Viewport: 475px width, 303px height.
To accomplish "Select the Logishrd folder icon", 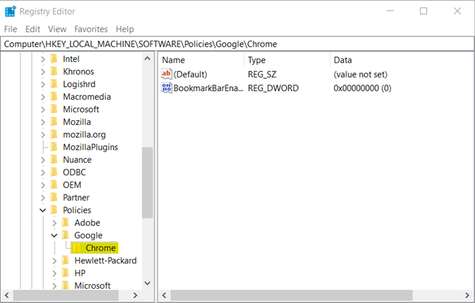I will tap(54, 84).
